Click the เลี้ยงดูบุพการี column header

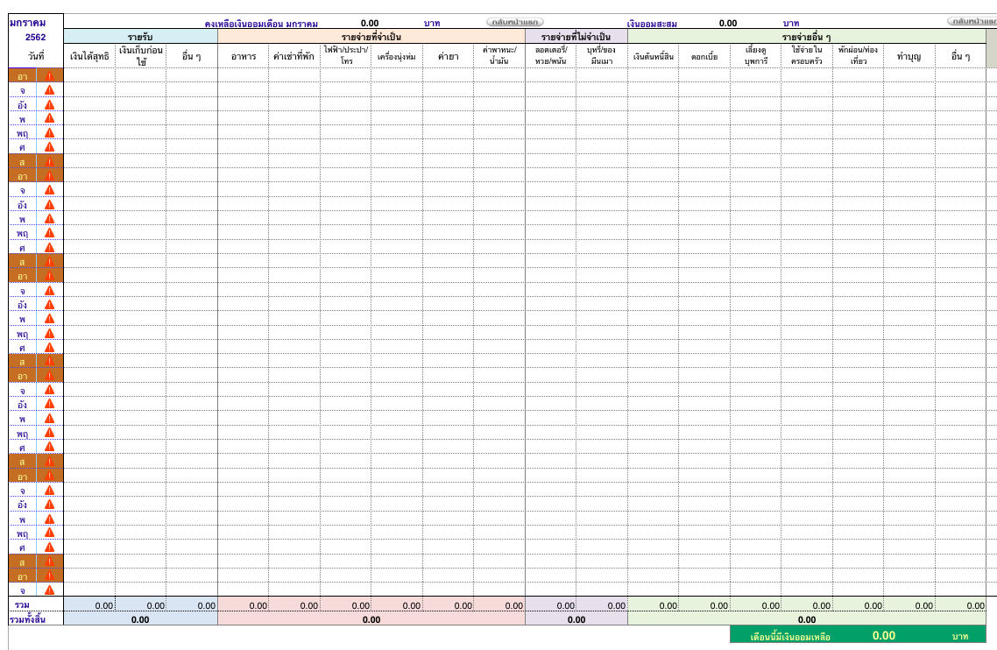(755, 56)
